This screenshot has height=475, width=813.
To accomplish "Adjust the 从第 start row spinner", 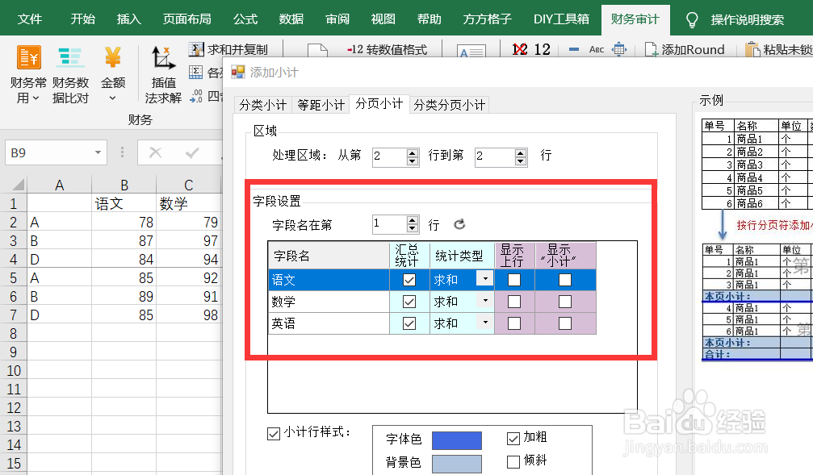I will (413, 156).
